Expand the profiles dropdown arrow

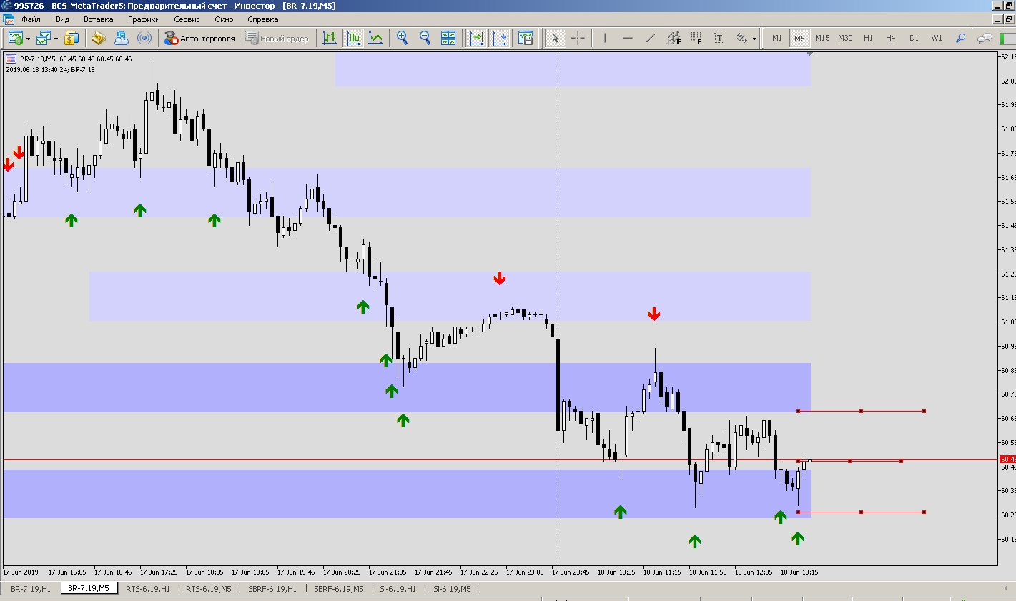coord(56,39)
